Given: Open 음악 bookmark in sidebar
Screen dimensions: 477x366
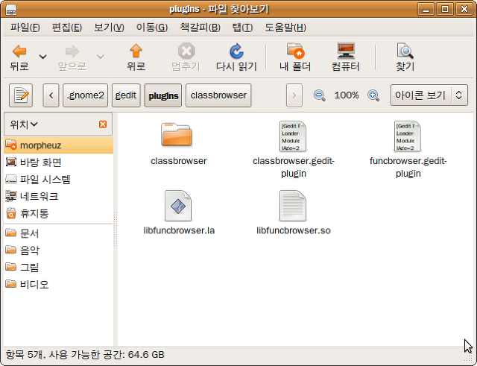Looking at the screenshot, I should 58,250.
